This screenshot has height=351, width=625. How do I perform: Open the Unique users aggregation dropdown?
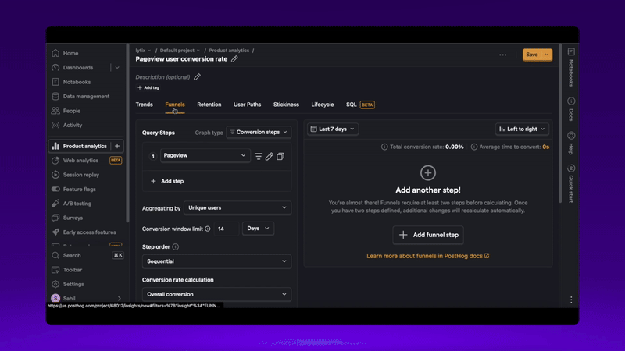point(237,208)
